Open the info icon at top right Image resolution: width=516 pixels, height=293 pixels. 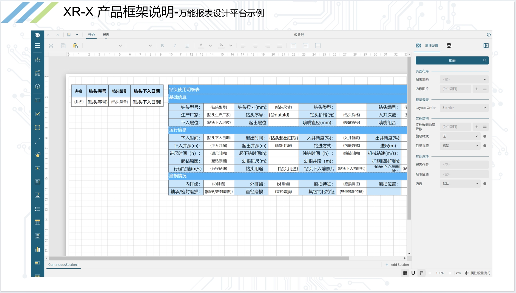pos(489,35)
